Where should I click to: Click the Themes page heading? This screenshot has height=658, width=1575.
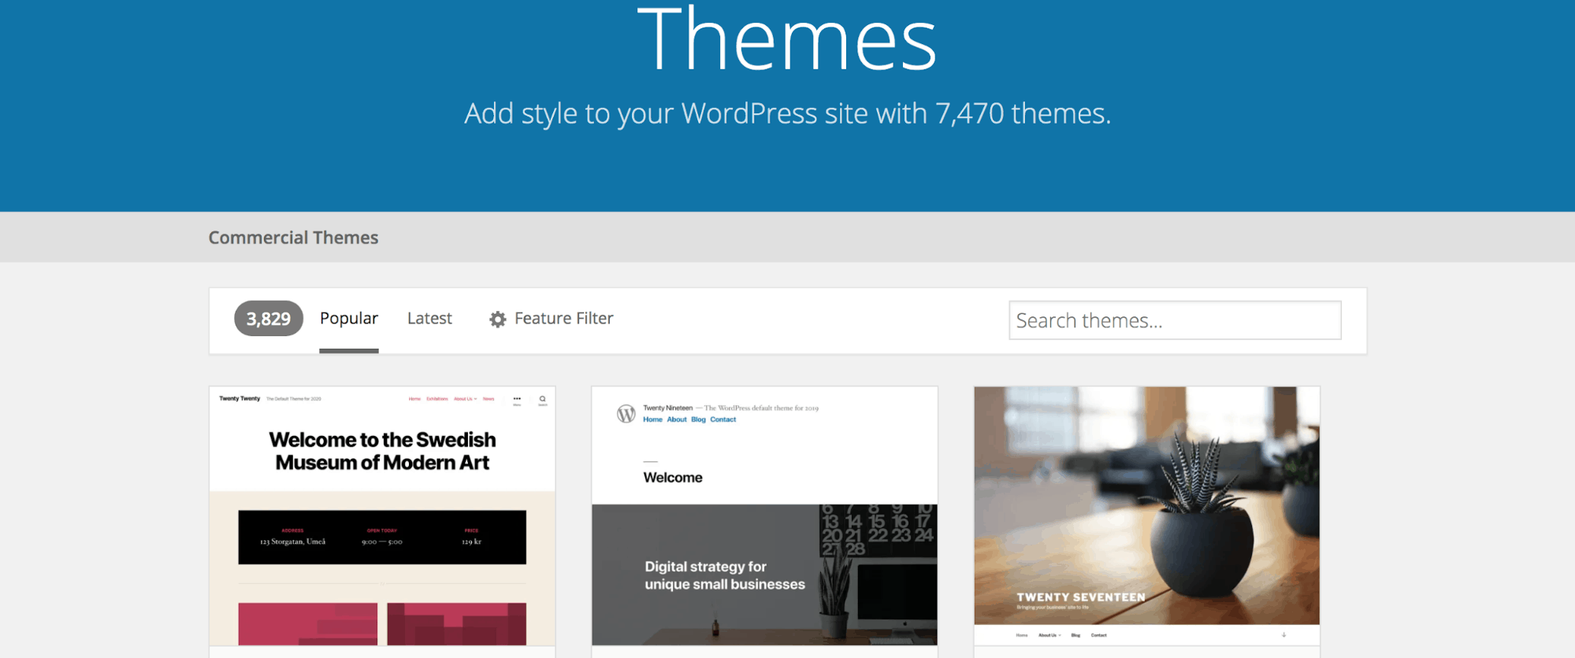click(787, 39)
